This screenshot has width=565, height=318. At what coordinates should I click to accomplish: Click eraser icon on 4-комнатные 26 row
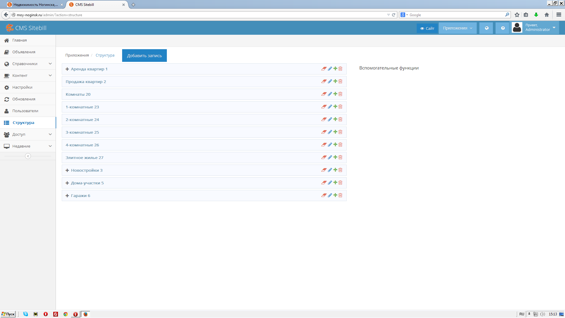point(324,145)
